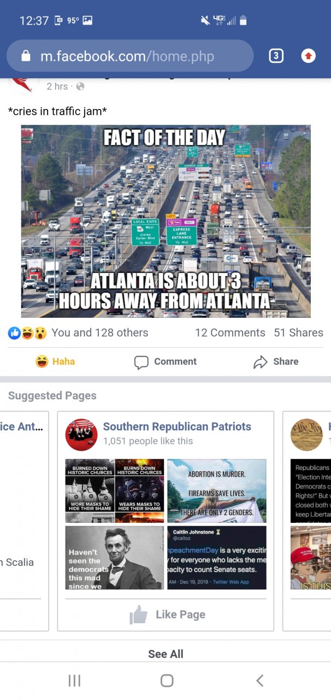The width and height of the screenshot is (331, 700).
Task: View the reaction emoji icons summary
Action: pos(27,332)
